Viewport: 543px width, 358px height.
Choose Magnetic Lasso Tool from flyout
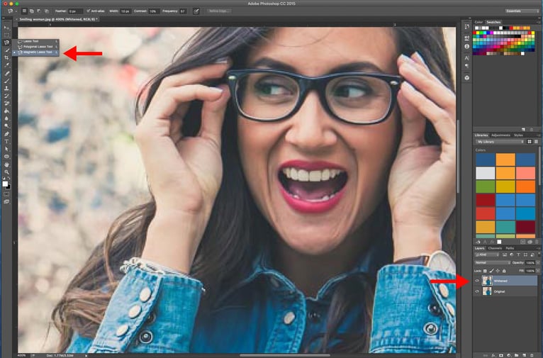38,52
